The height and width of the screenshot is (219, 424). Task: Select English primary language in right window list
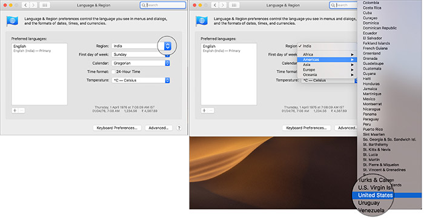pyautogui.click(x=229, y=49)
